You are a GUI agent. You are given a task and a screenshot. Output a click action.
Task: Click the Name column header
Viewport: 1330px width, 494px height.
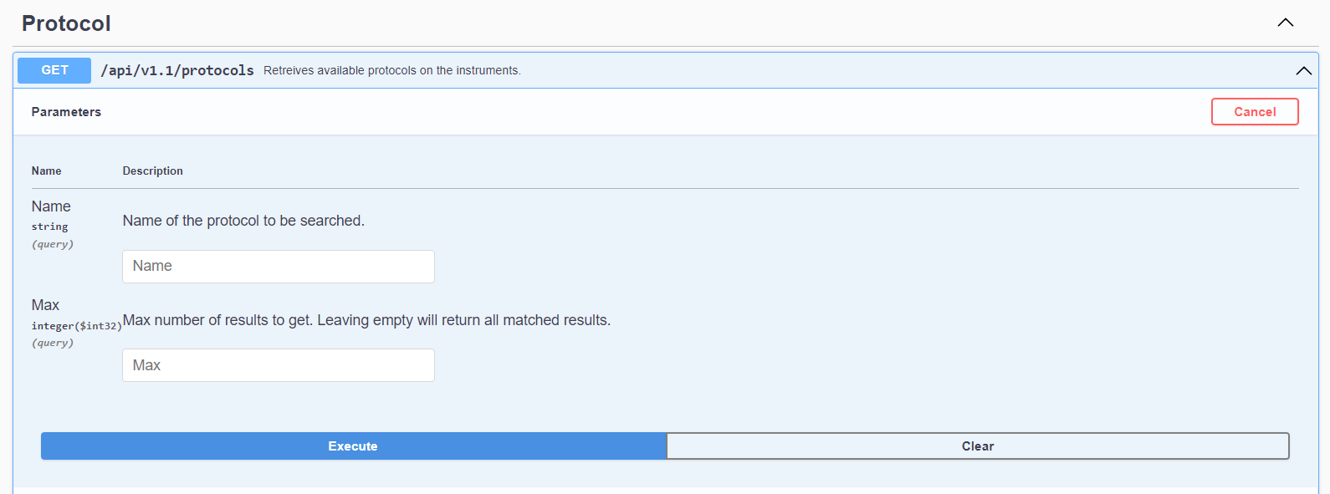coord(46,171)
